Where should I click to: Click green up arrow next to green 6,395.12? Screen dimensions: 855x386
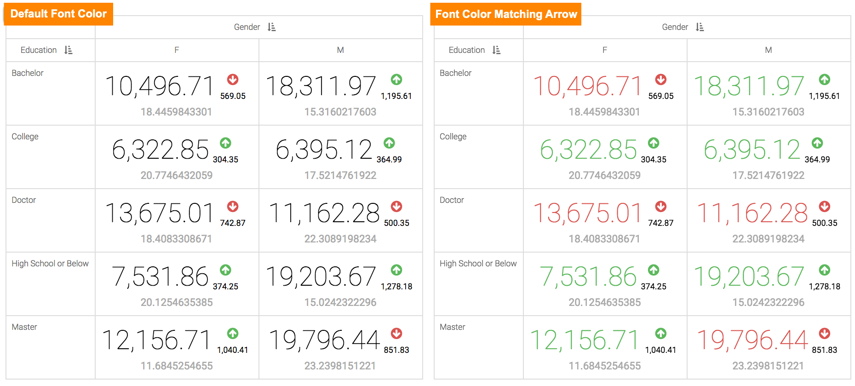pyautogui.click(x=817, y=143)
